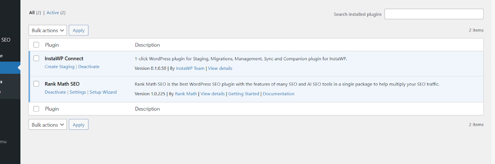Show All plugins filter
495x164 pixels.
35,13
